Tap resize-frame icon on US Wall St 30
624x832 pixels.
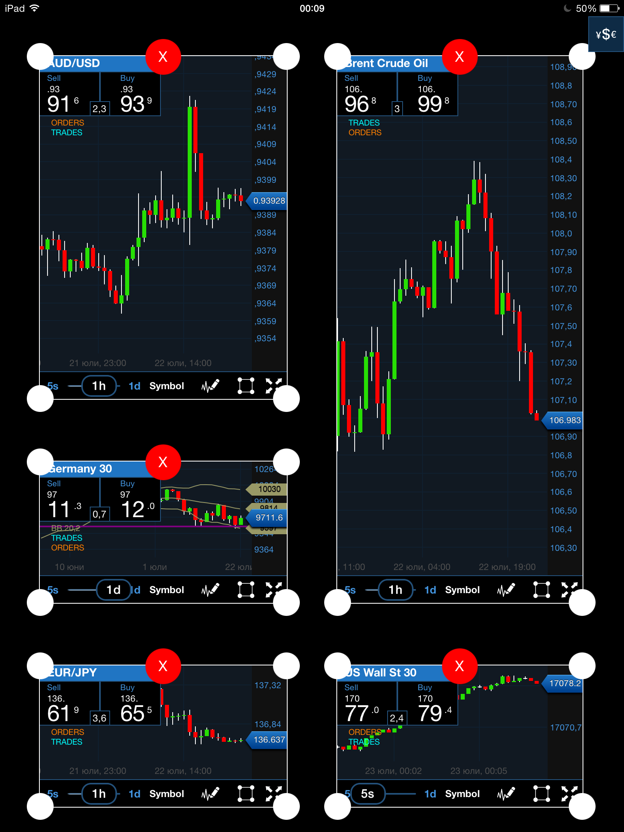pos(542,793)
